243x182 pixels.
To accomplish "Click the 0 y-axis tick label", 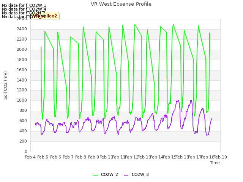I will (26, 151).
